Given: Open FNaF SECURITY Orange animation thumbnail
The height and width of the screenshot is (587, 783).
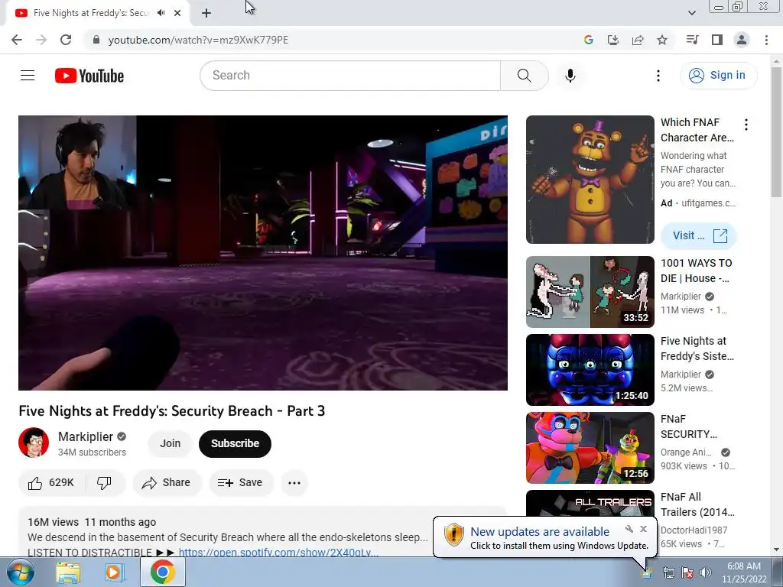Looking at the screenshot, I should tap(590, 448).
